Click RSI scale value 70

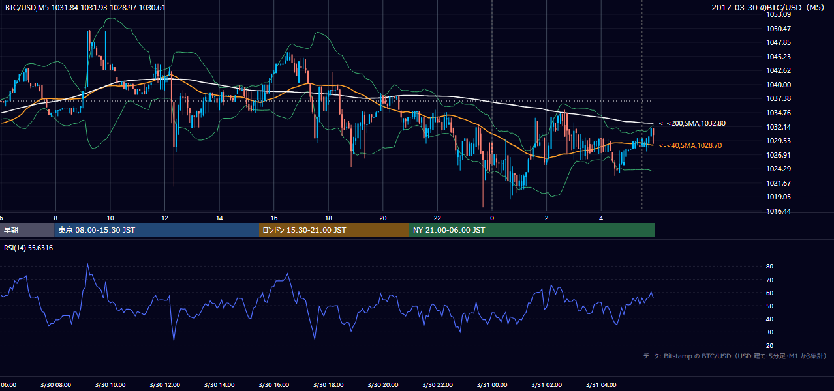[770, 280]
